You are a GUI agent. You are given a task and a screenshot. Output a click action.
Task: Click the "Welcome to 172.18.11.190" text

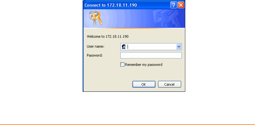(108, 37)
